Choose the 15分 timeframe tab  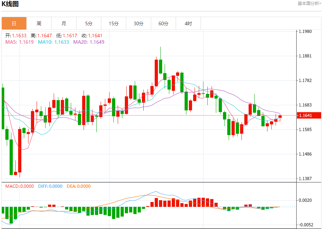[113, 23]
